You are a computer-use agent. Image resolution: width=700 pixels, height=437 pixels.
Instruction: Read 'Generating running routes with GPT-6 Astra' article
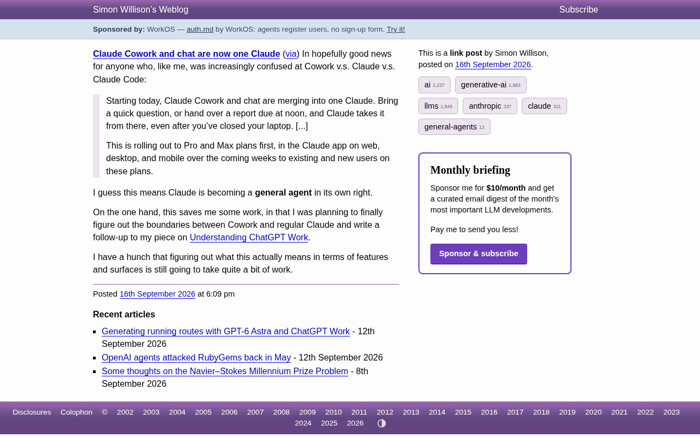[x=226, y=332]
